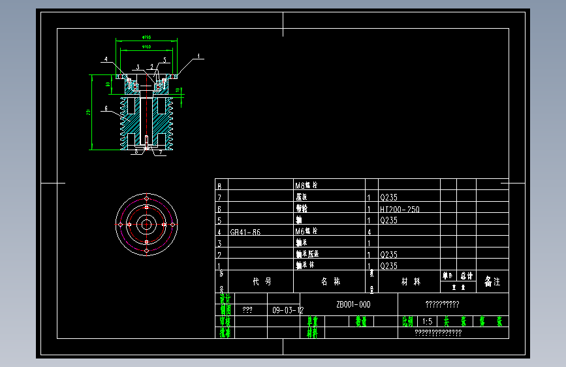566x367 pixels.
Task: Click the φ190 diameter dimension
Action: tap(146, 37)
